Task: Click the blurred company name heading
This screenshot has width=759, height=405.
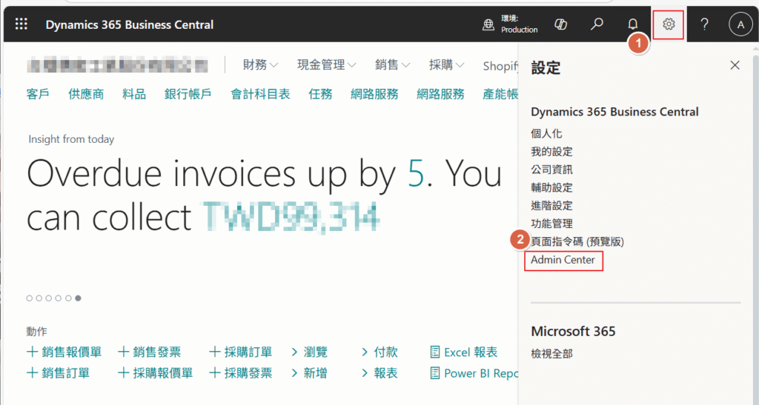Action: pos(118,64)
